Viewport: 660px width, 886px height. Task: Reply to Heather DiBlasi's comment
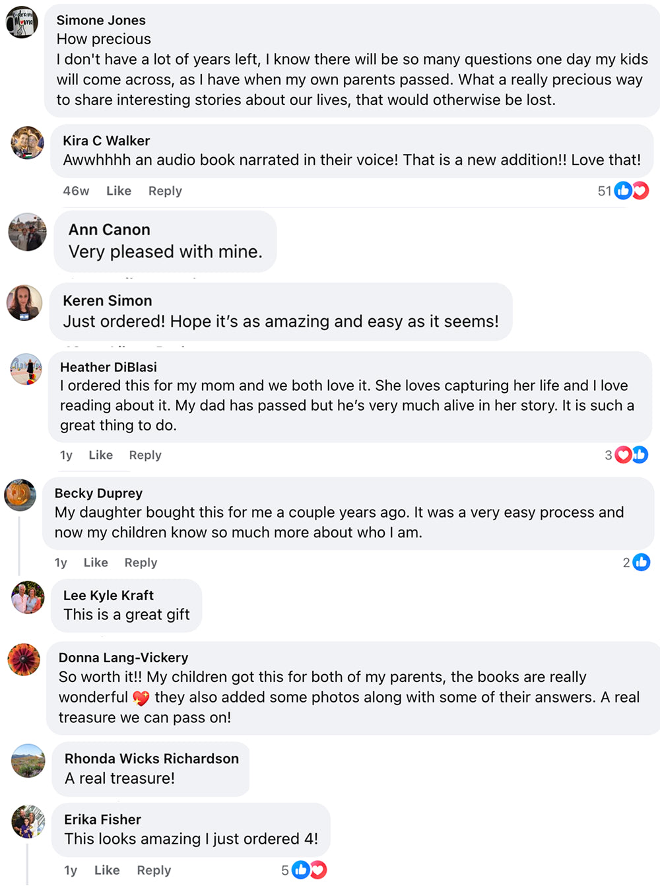145,455
